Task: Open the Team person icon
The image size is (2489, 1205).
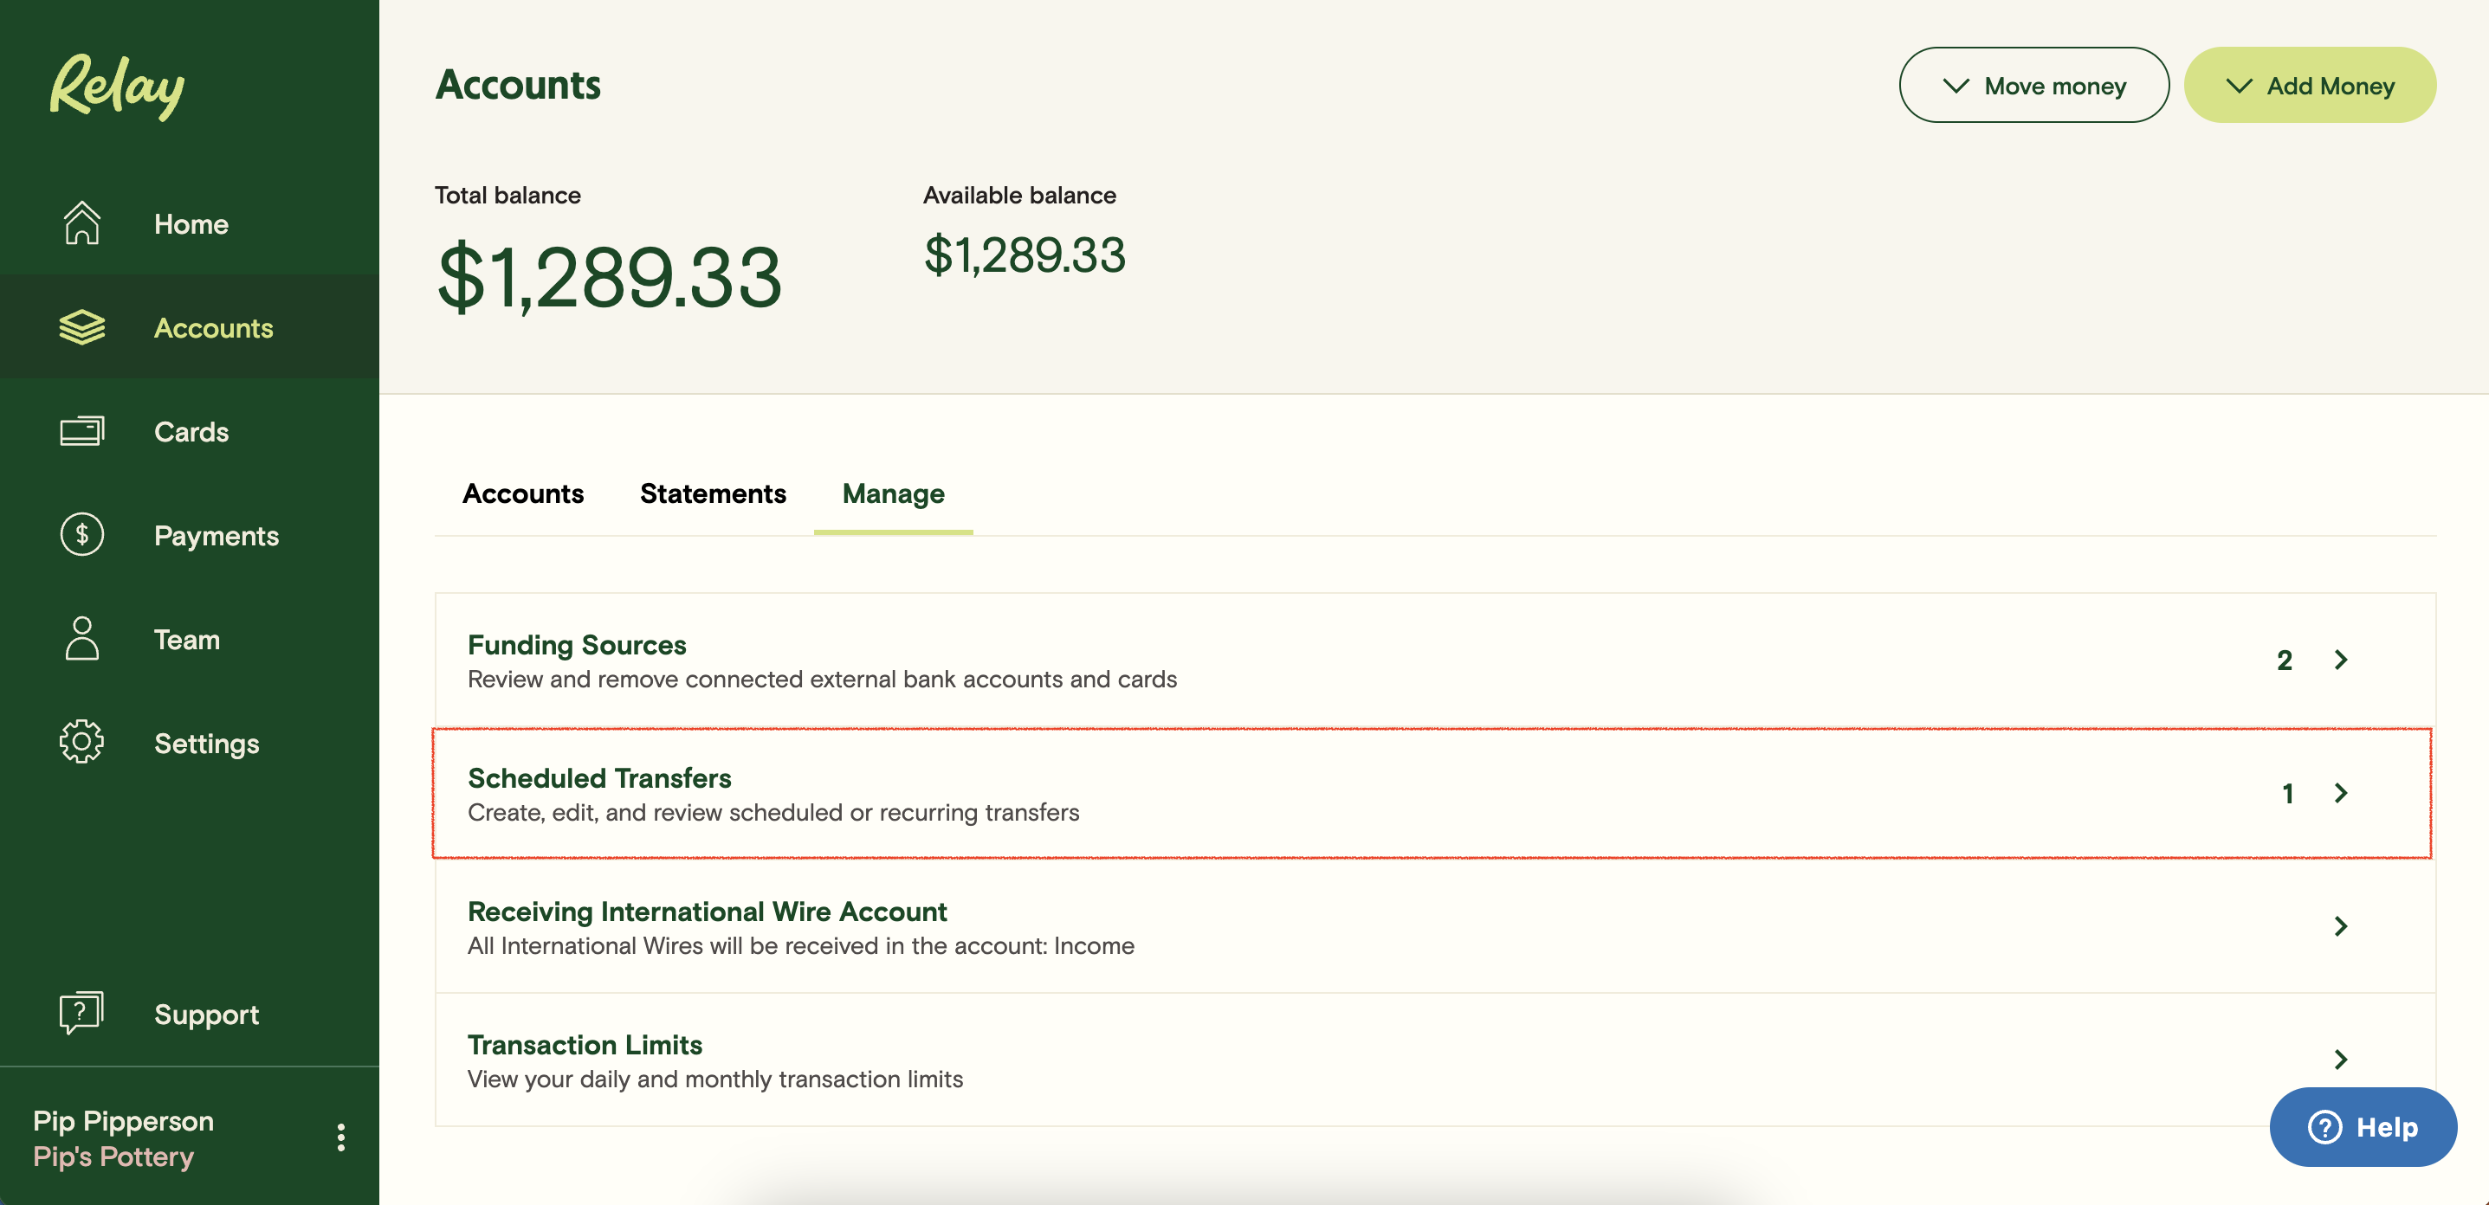Action: 82,639
